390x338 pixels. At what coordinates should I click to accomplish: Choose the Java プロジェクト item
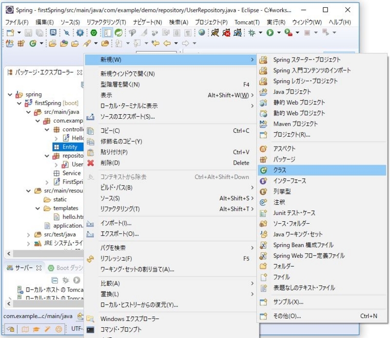(x=322, y=92)
